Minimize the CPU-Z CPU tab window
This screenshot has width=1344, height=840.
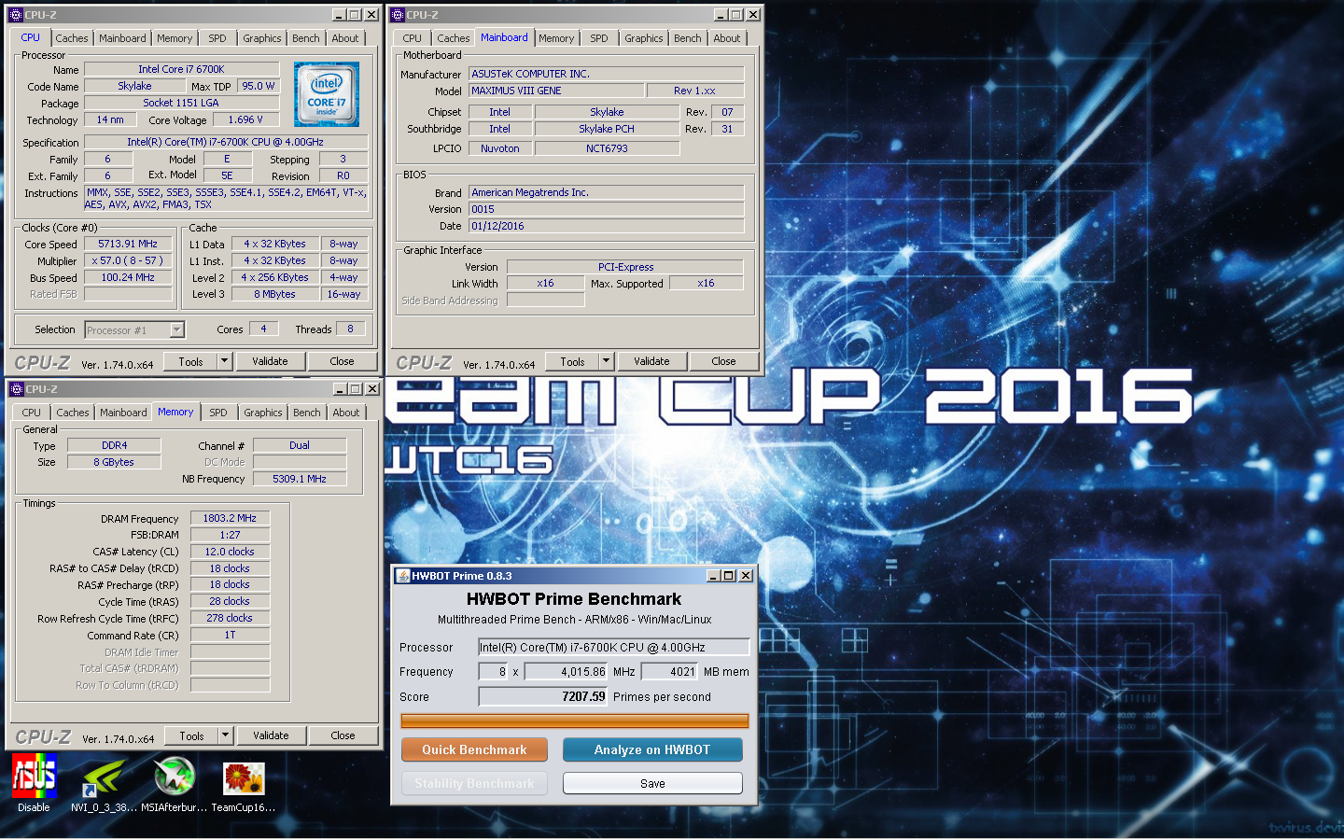tap(339, 15)
